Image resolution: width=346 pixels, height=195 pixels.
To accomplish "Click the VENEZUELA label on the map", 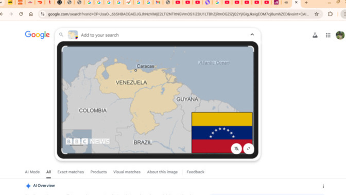I will click(131, 83).
